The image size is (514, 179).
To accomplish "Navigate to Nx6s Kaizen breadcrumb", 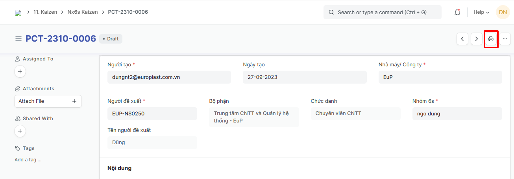I will click(x=83, y=12).
